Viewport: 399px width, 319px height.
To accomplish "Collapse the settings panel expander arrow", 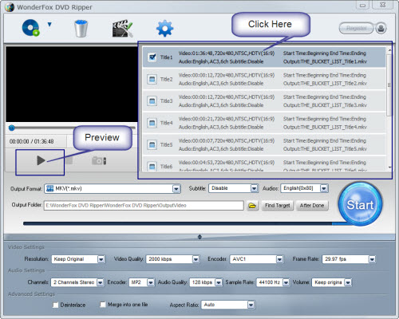I will (x=199, y=237).
